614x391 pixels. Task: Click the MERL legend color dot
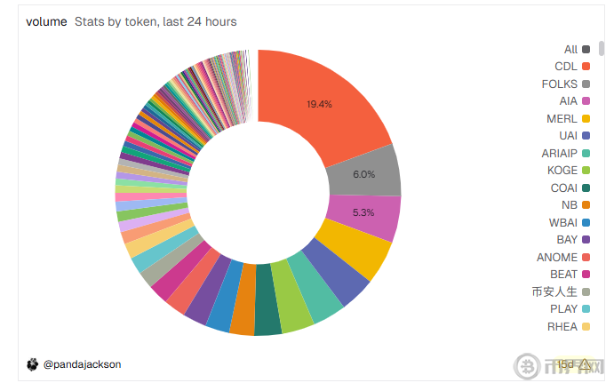(x=586, y=118)
